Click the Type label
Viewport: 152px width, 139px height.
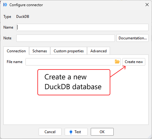point(7,17)
